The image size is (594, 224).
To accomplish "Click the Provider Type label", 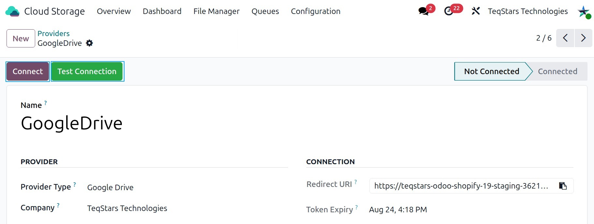I will tap(46, 187).
